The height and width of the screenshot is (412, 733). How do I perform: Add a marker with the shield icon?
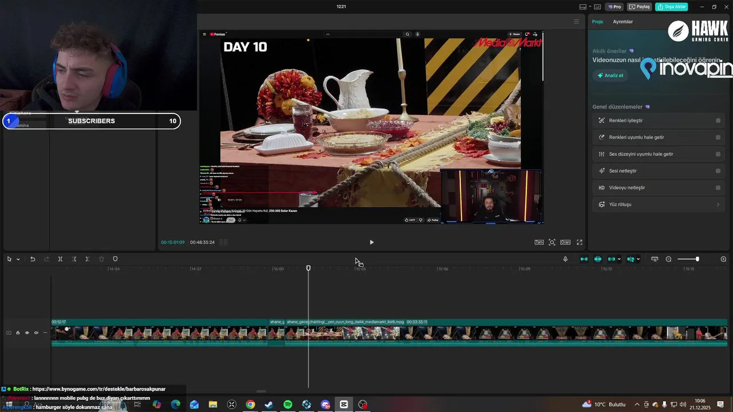pos(115,259)
